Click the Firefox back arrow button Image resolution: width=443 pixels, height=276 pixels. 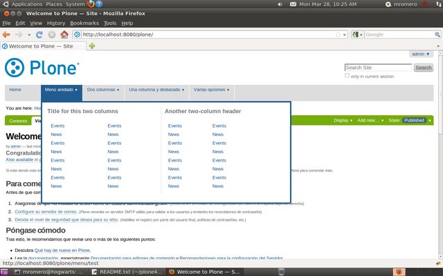[x=6, y=34]
